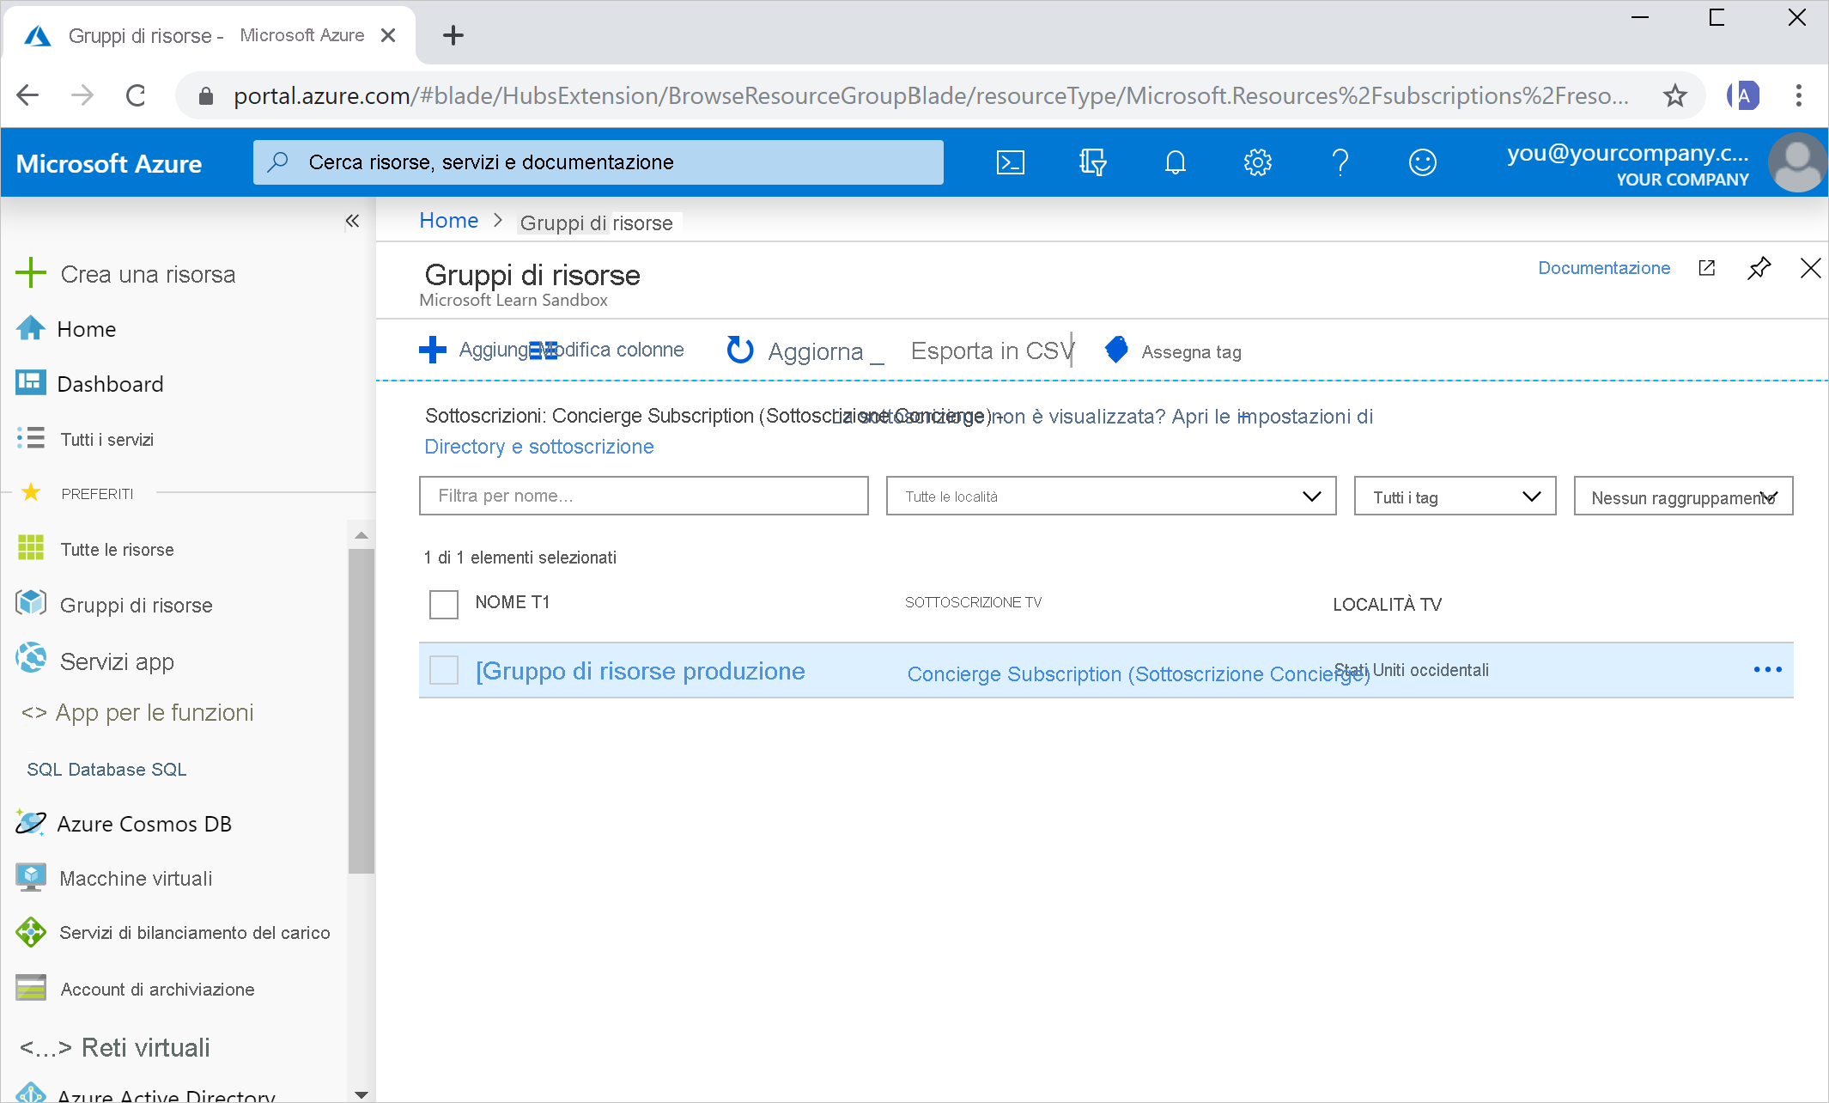This screenshot has width=1829, height=1103.
Task: Open feedback smiley icon
Action: coord(1423,162)
